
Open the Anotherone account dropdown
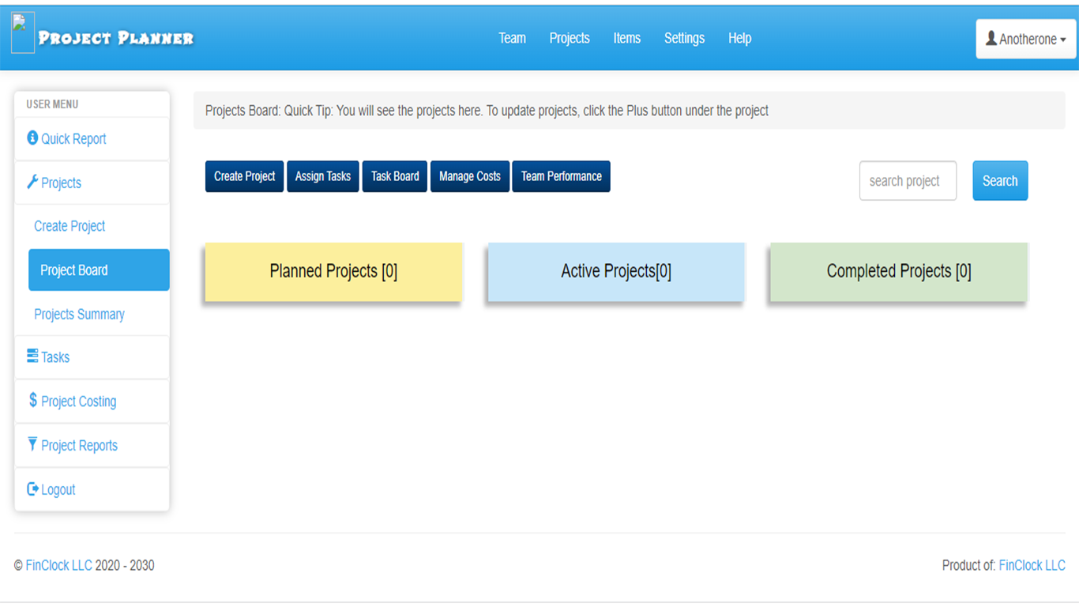pyautogui.click(x=1025, y=36)
